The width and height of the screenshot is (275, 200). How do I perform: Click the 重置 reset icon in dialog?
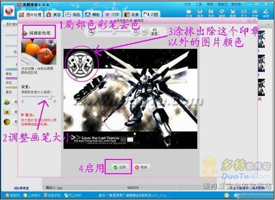click(x=154, y=32)
